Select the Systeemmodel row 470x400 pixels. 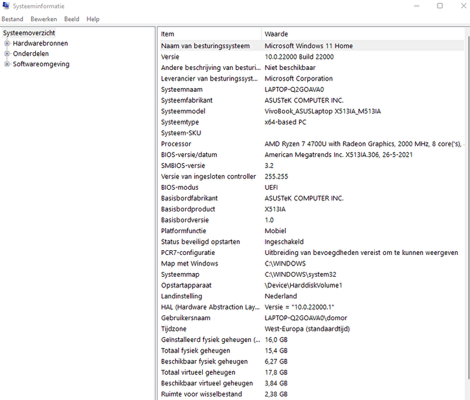point(183,111)
